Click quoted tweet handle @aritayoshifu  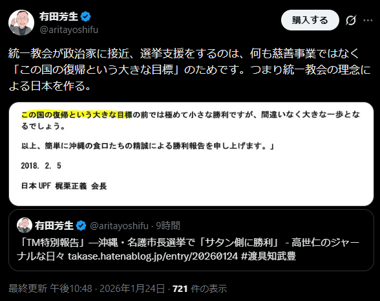coord(119,226)
